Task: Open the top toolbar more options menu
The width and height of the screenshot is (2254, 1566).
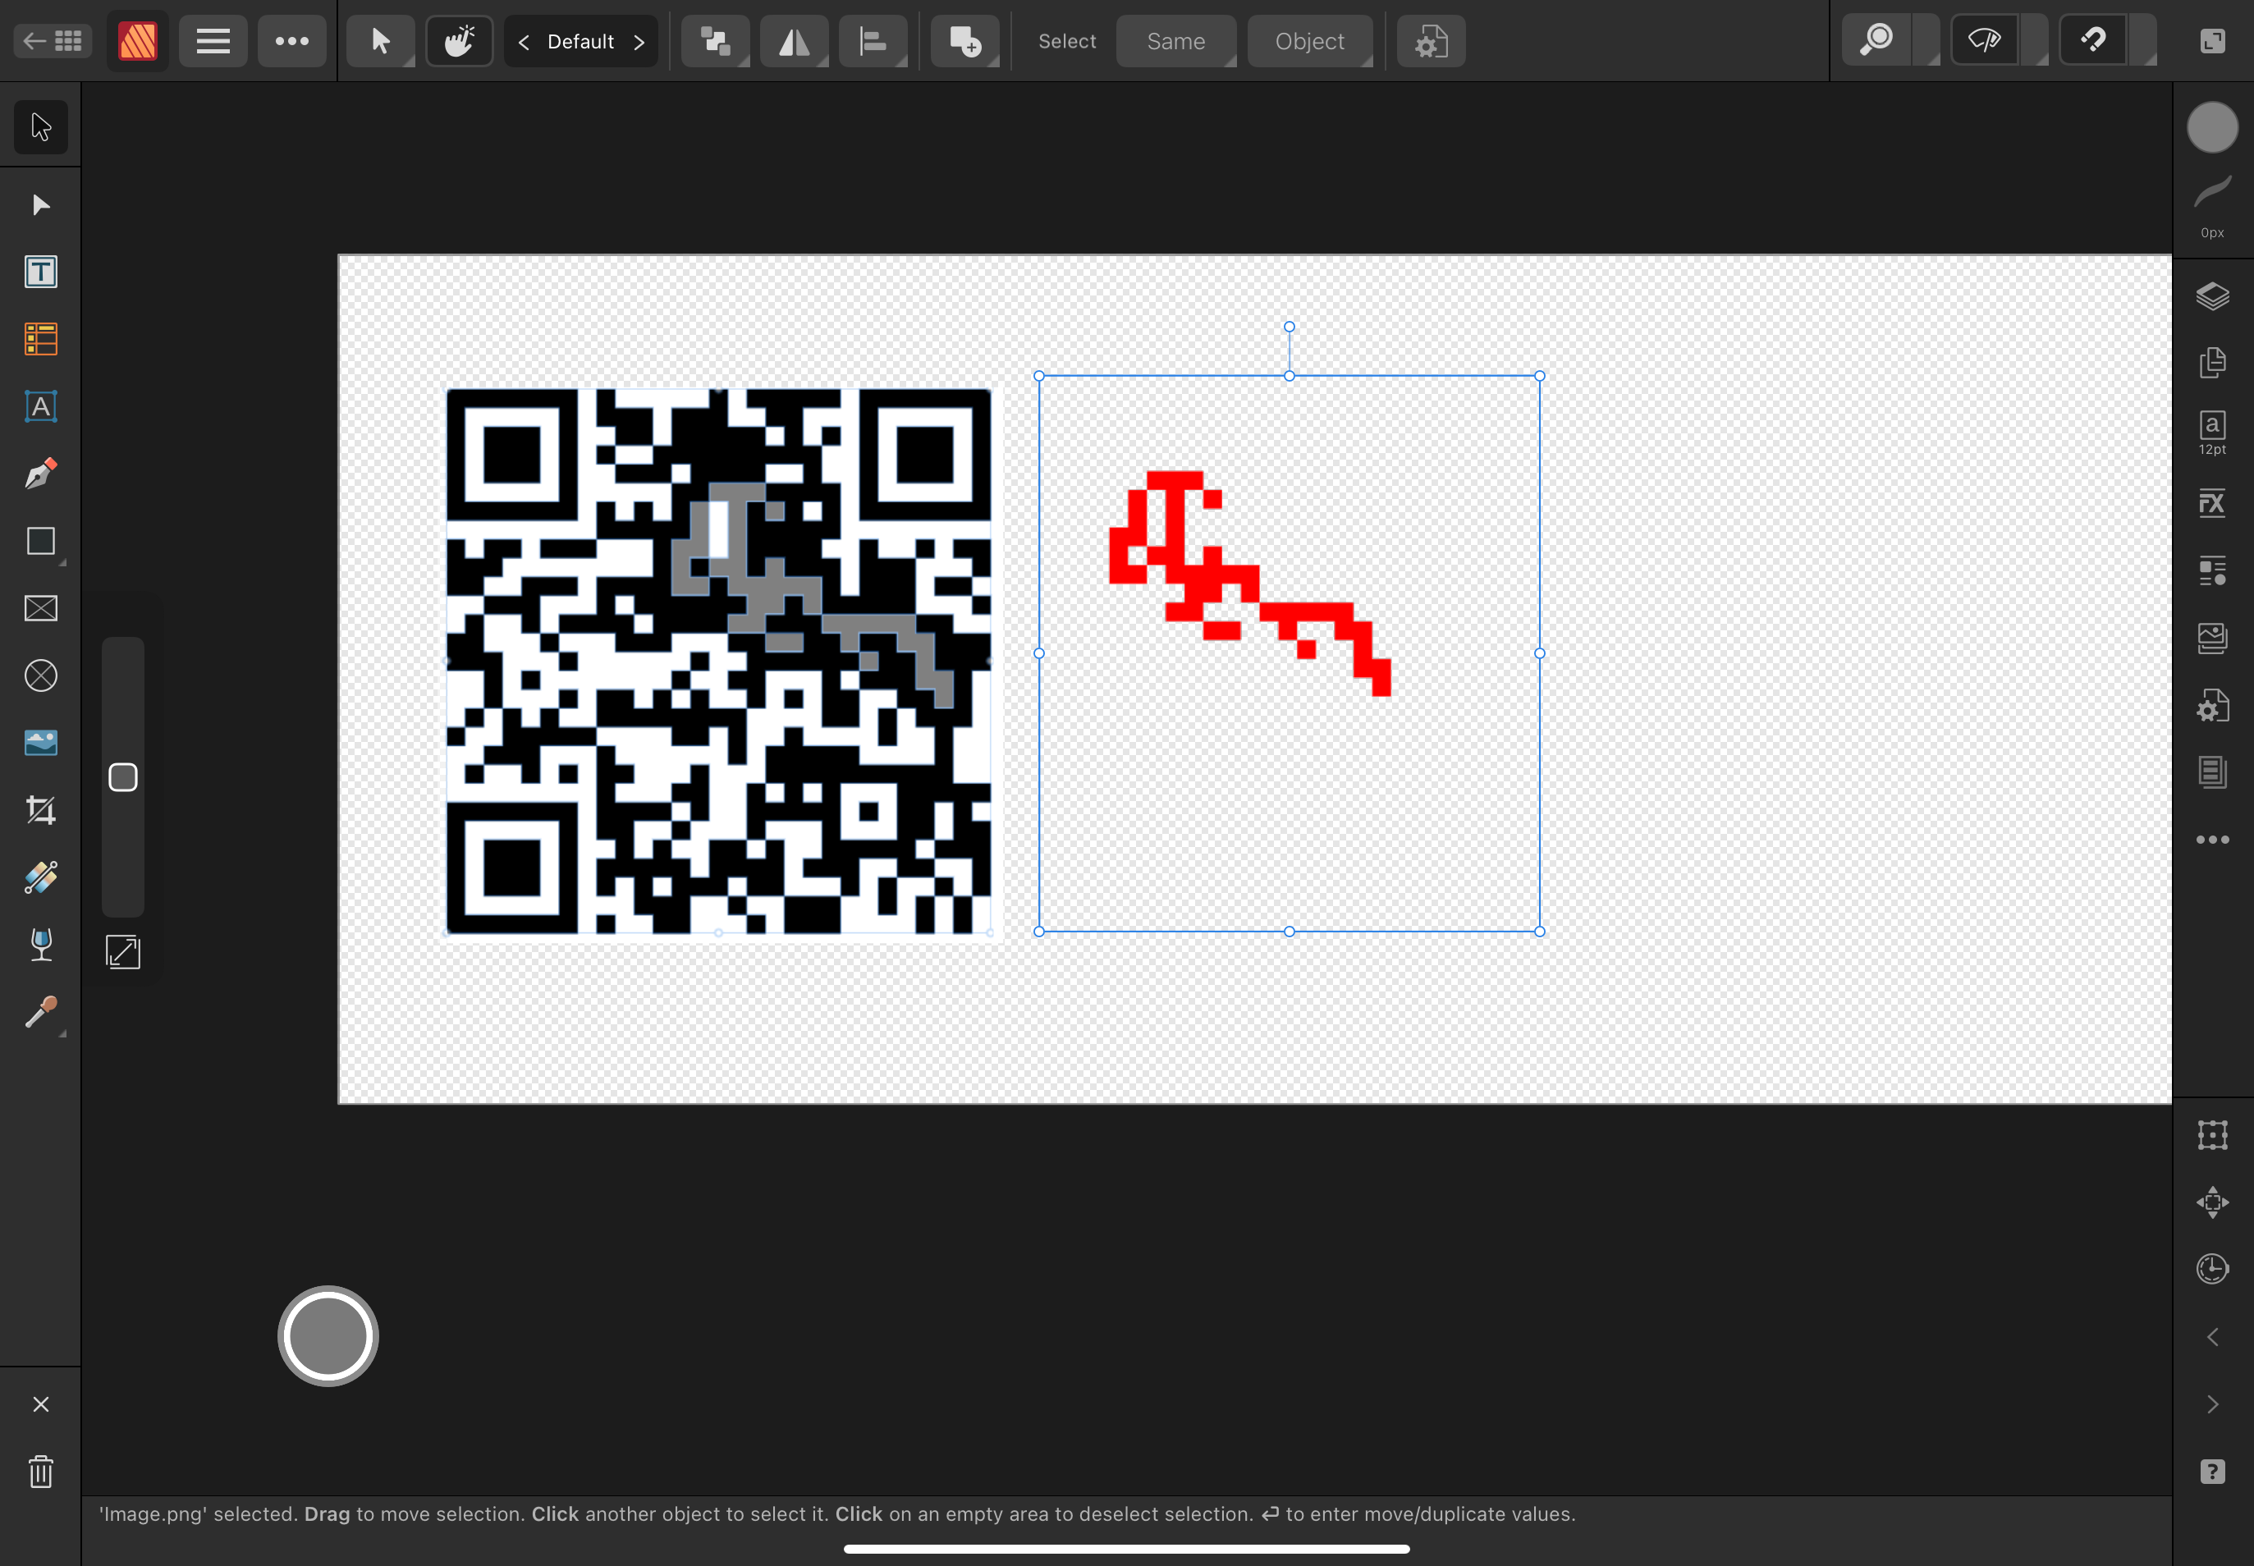Action: (291, 41)
